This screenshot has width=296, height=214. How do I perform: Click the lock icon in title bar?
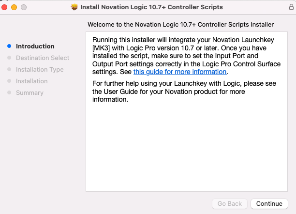click(291, 7)
